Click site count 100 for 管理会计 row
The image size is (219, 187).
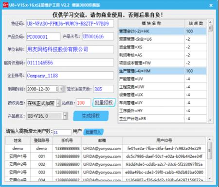196,31
